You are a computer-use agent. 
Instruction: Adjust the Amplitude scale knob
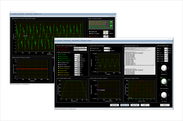(x=164, y=68)
